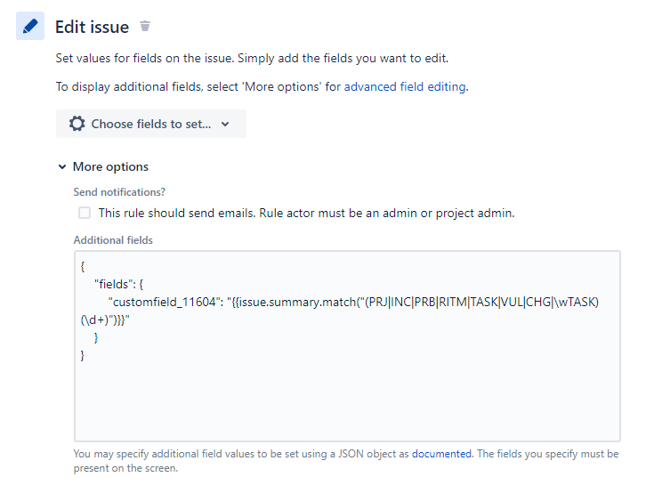Click the gear icon on Choose fields

click(77, 124)
